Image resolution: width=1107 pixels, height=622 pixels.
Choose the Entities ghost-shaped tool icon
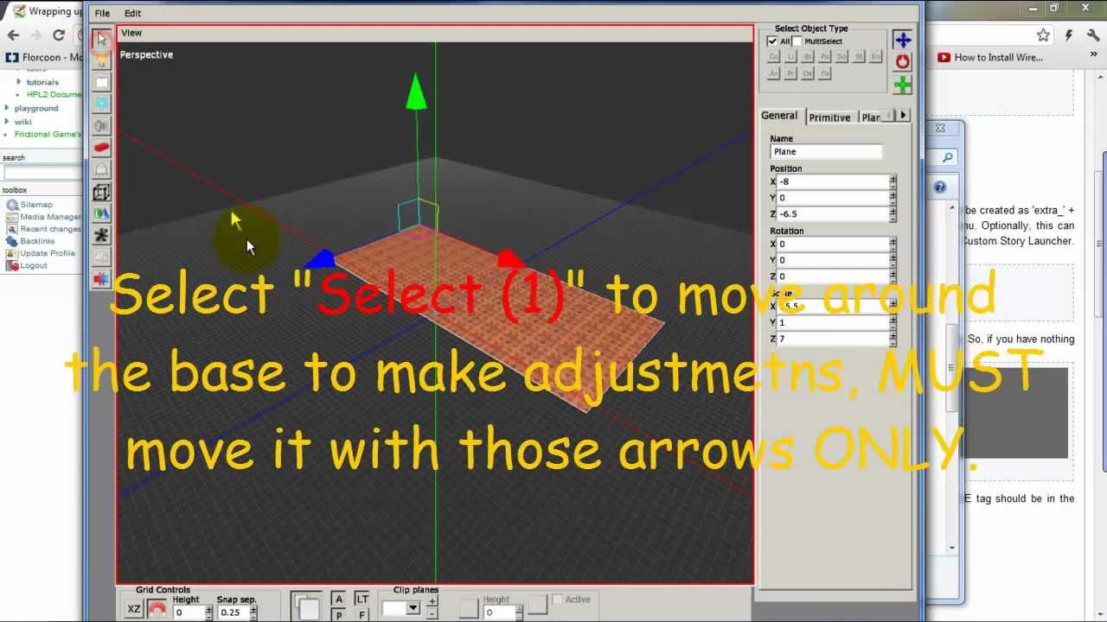[x=101, y=170]
